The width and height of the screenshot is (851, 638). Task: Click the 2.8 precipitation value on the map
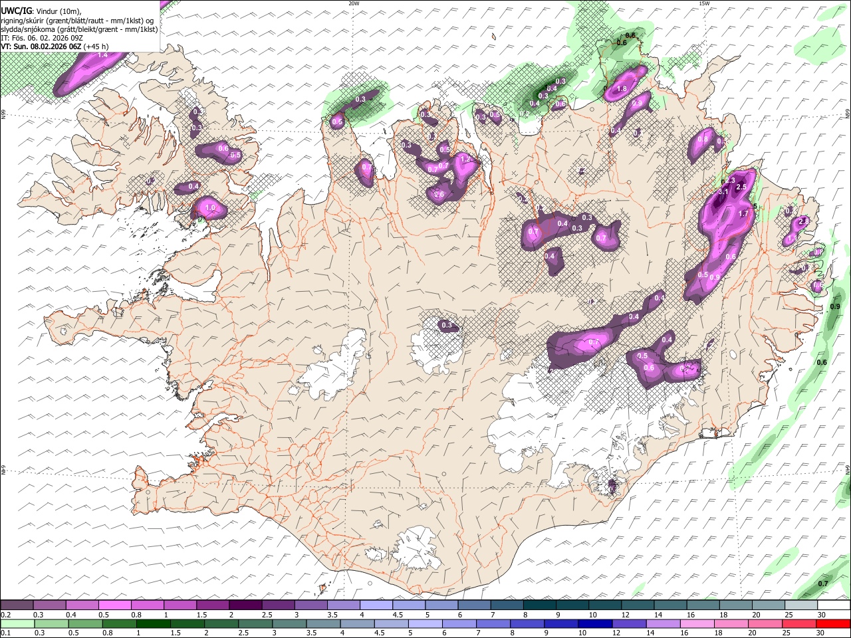pos(803,221)
